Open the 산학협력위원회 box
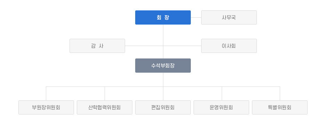Image resolution: width=326 pixels, height=128 pixels. pos(105,107)
